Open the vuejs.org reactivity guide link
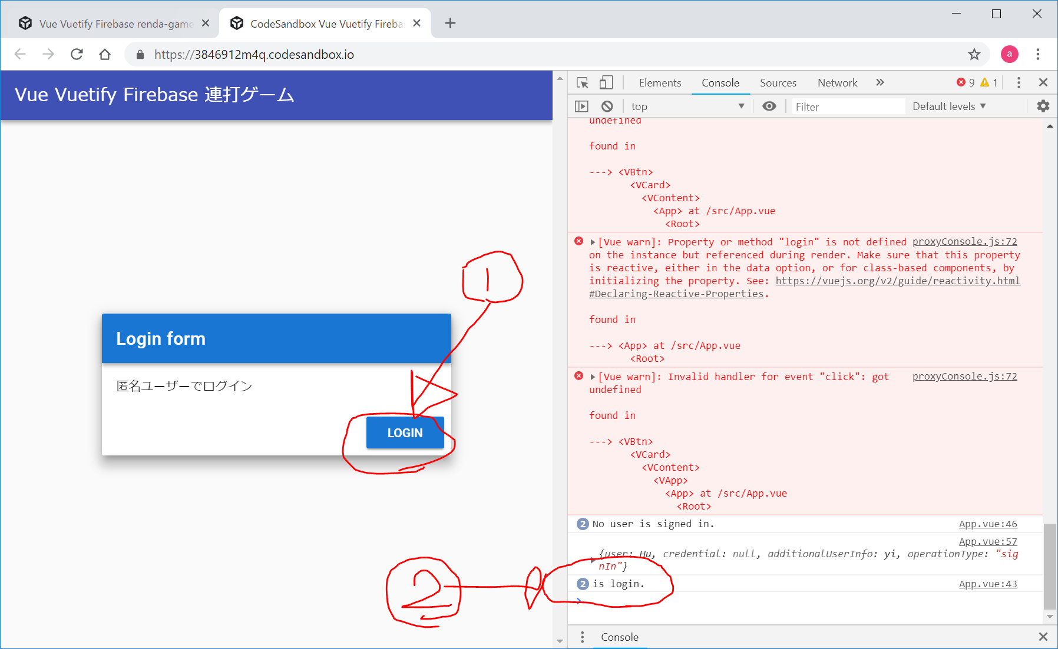Image resolution: width=1058 pixels, height=649 pixels. coord(897,281)
